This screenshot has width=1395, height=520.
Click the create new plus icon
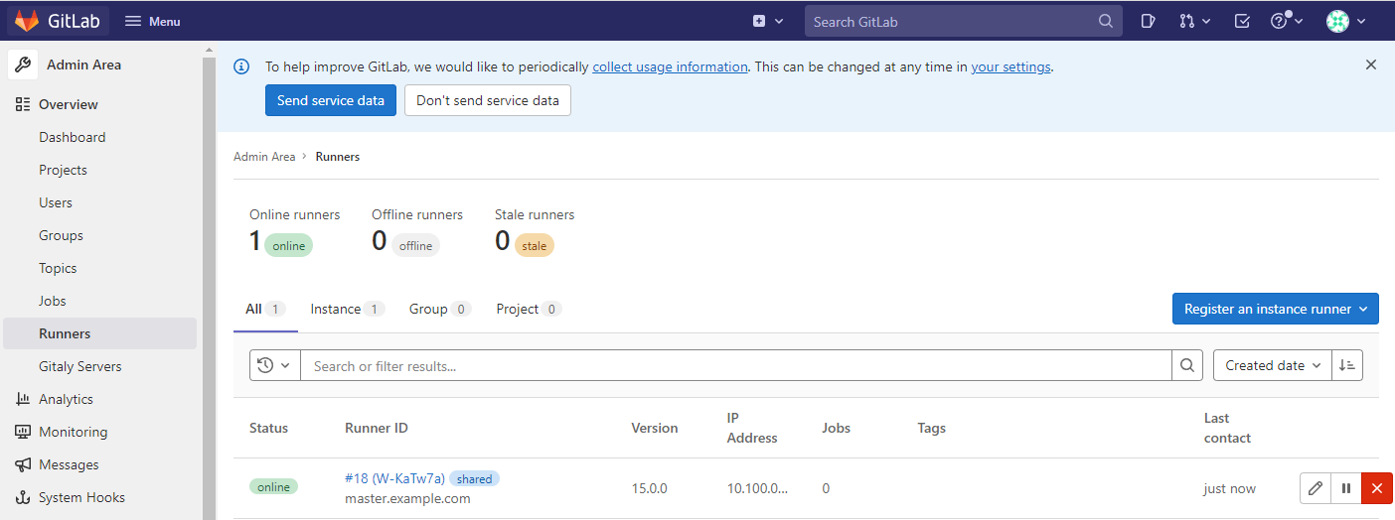click(759, 21)
